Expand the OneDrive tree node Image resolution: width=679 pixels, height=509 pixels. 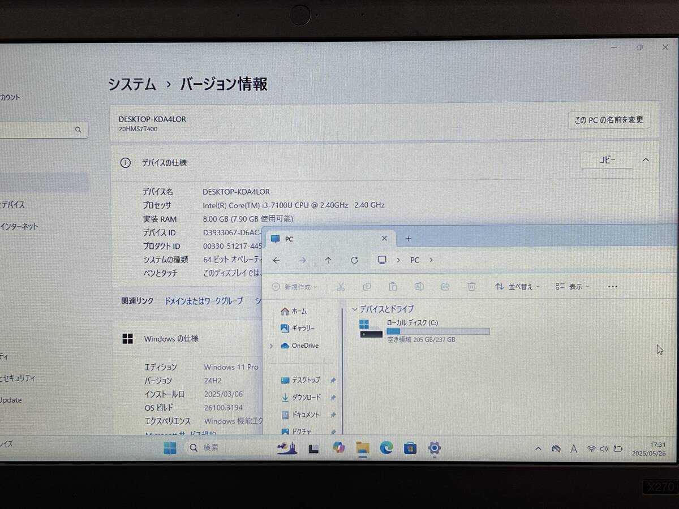tap(272, 346)
